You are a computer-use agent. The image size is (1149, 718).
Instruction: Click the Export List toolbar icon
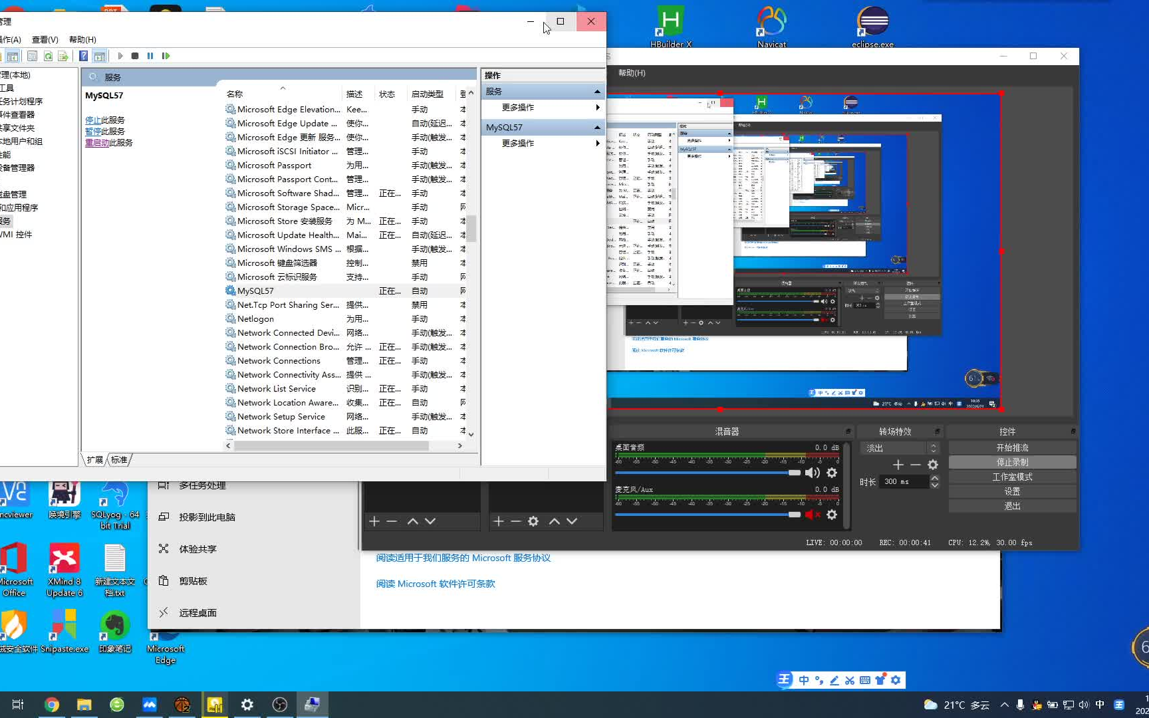tap(63, 56)
